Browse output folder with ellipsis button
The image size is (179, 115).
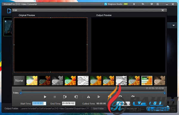88,108
